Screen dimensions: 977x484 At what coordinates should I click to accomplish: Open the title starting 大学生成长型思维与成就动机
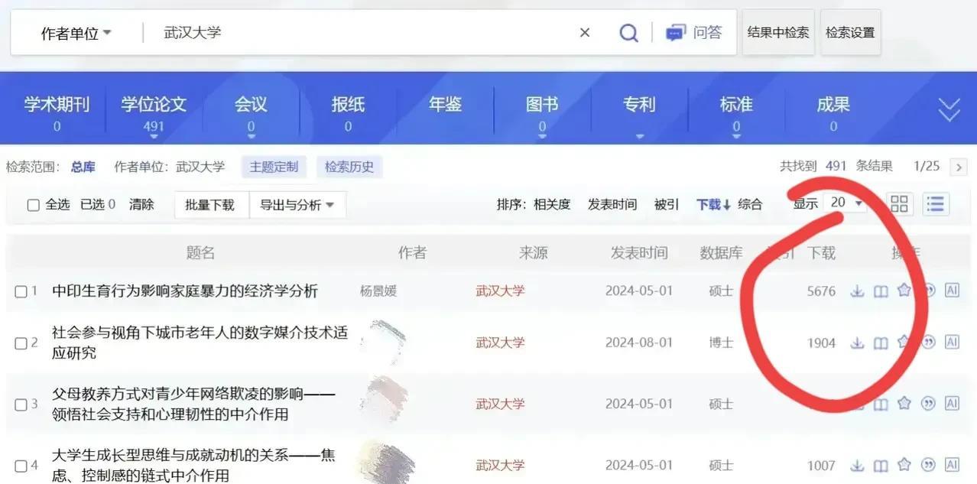coord(193,465)
